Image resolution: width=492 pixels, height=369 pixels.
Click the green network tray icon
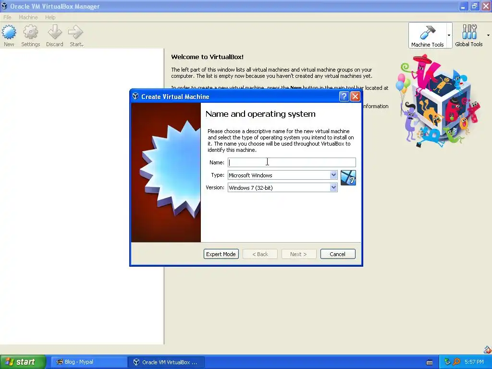pyautogui.click(x=447, y=362)
